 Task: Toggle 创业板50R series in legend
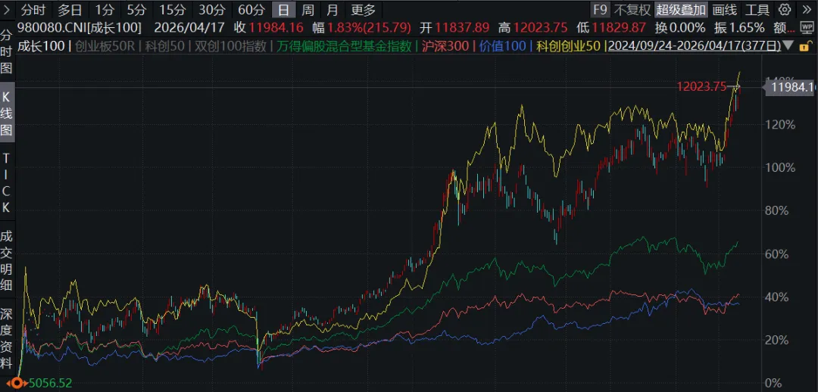(x=105, y=46)
